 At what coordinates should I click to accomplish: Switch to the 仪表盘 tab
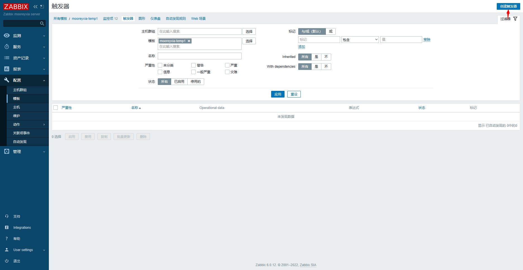156,19
